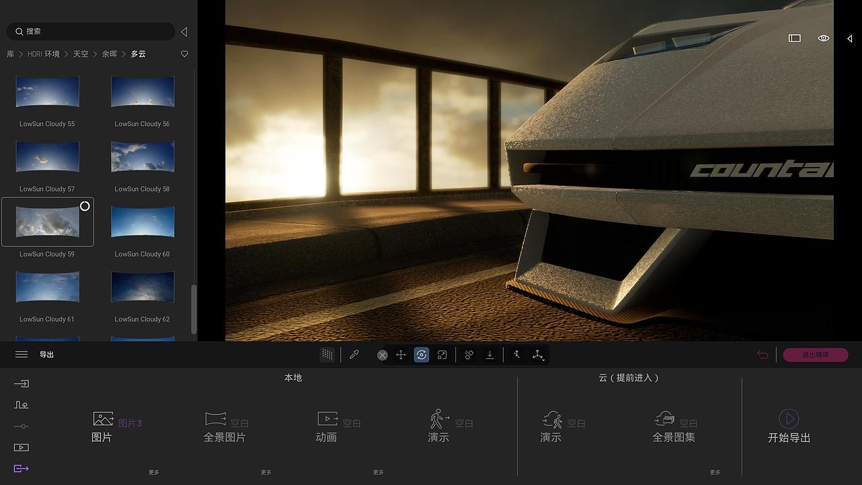Expand 更多 under the cloud 全景图集
This screenshot has height=485, width=862.
point(715,472)
